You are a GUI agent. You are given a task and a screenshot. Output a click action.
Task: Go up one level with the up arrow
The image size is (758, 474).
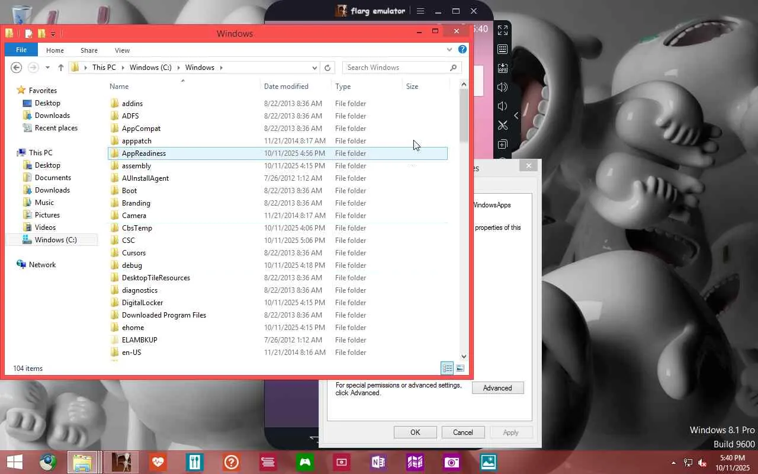(x=60, y=68)
